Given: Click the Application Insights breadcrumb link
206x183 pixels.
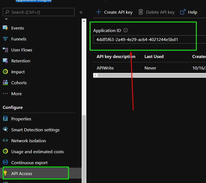Looking at the screenshot, I should tap(34, 1).
